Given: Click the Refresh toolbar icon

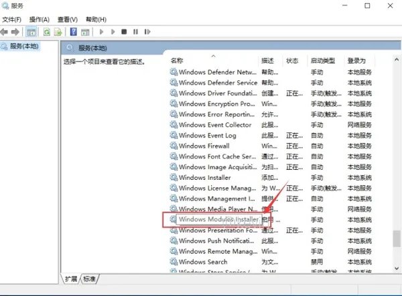Looking at the screenshot, I should click(x=47, y=31).
